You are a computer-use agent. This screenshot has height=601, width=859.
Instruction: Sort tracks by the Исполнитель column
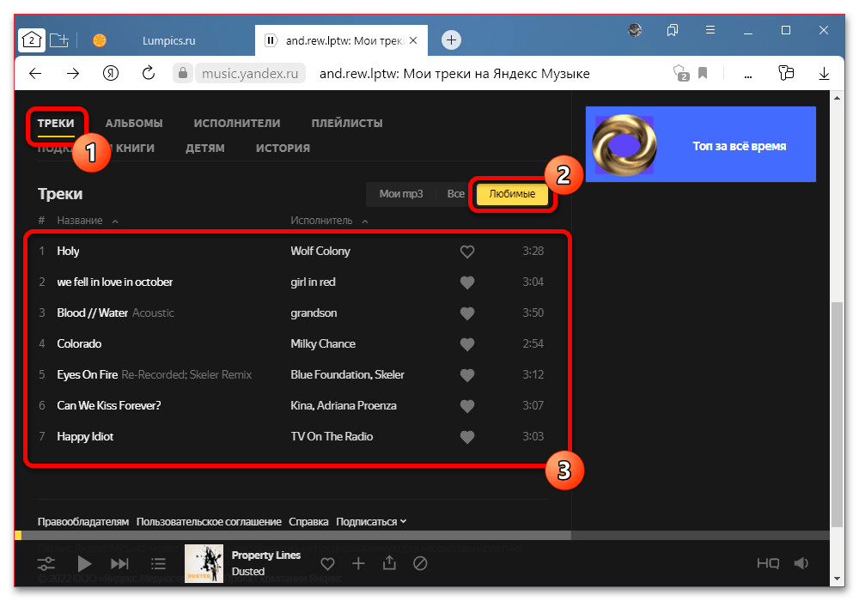click(322, 221)
